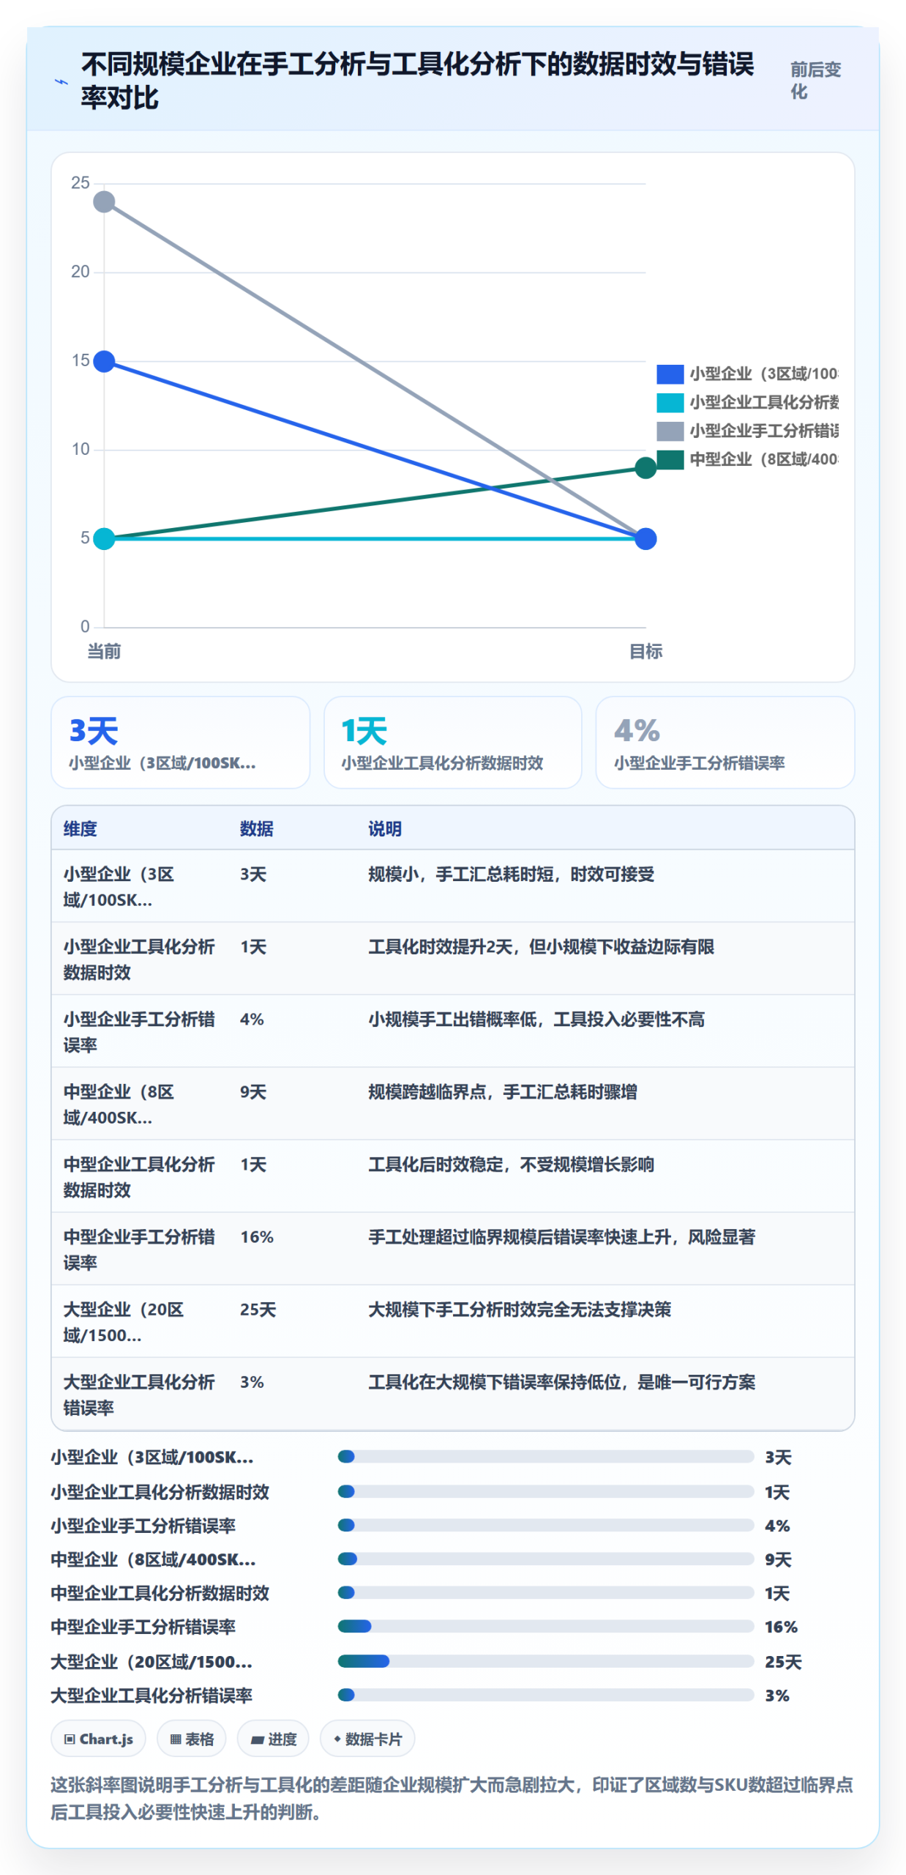This screenshot has width=906, height=1875.
Task: Select the Chart.js tag
Action: point(98,1739)
